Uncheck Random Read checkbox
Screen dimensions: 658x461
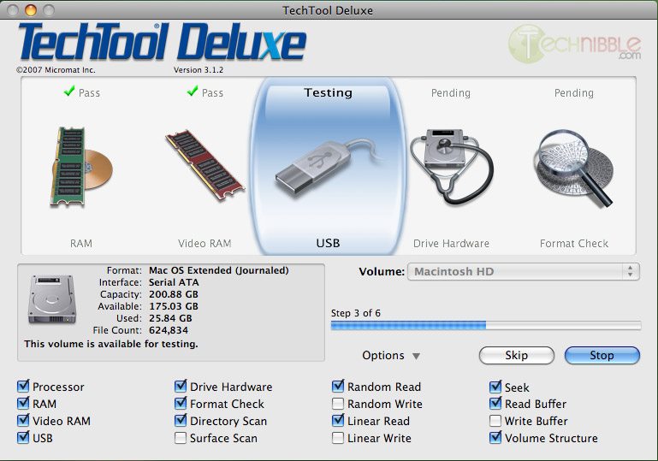click(338, 387)
